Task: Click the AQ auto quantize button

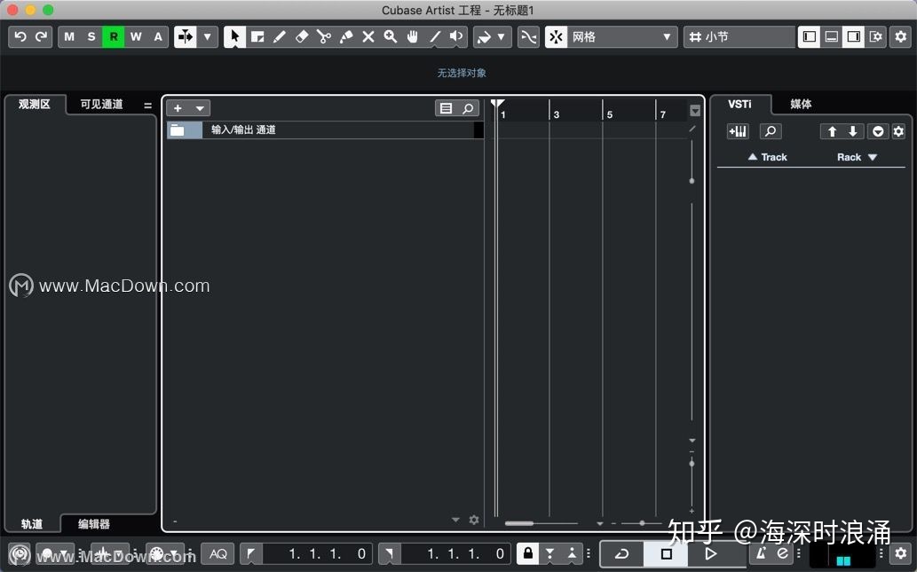Action: point(218,553)
